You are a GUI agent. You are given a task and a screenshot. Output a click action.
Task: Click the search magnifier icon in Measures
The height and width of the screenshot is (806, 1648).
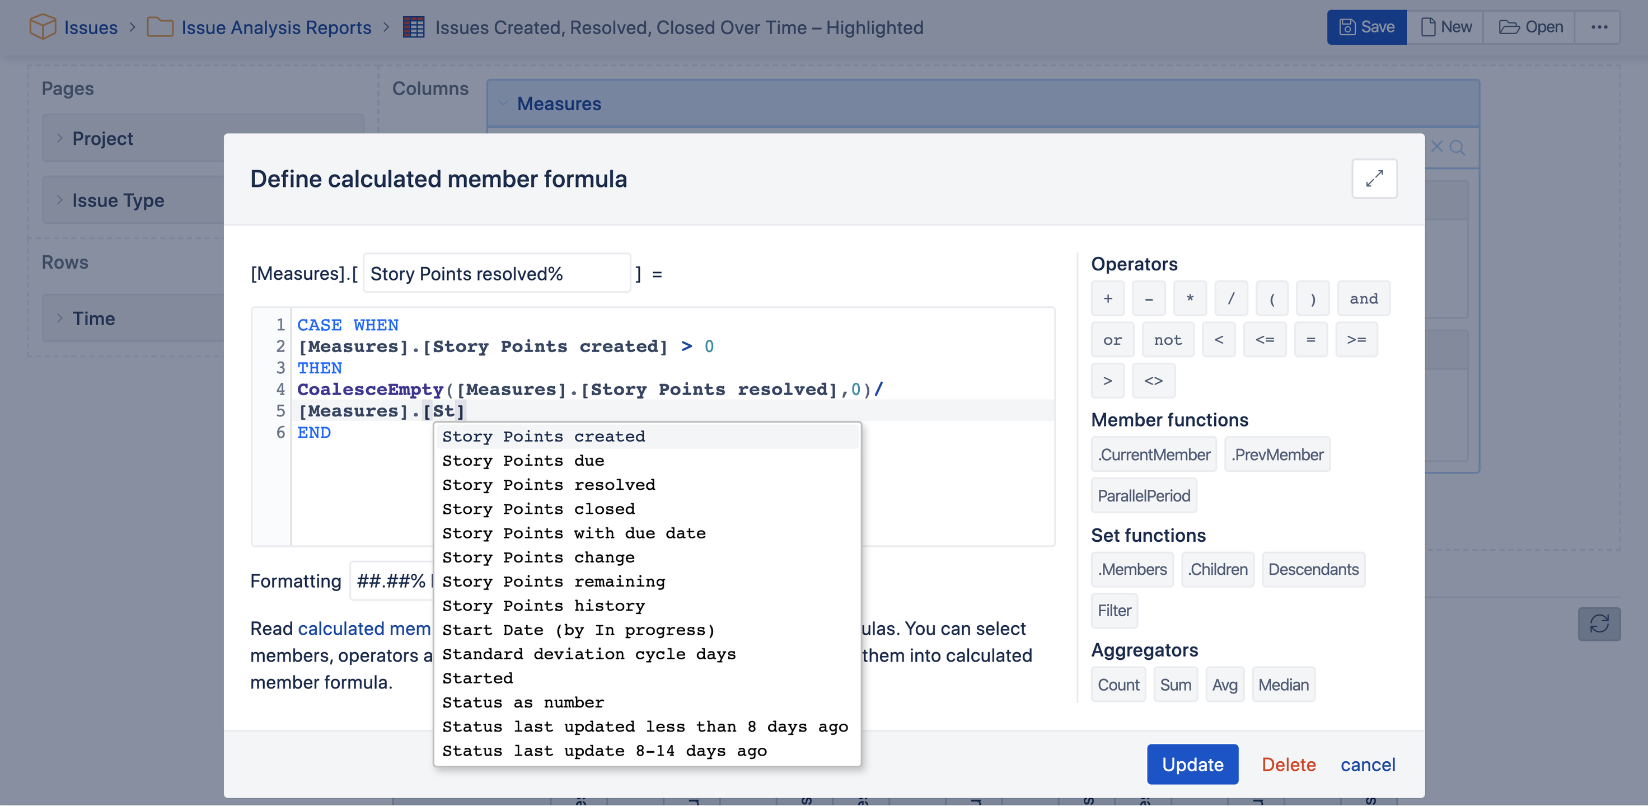pos(1457,148)
